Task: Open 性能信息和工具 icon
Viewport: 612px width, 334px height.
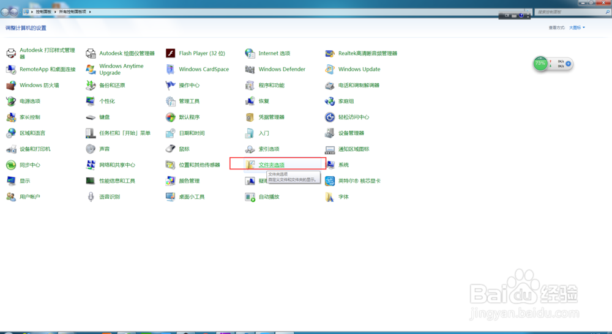Action: point(91,181)
